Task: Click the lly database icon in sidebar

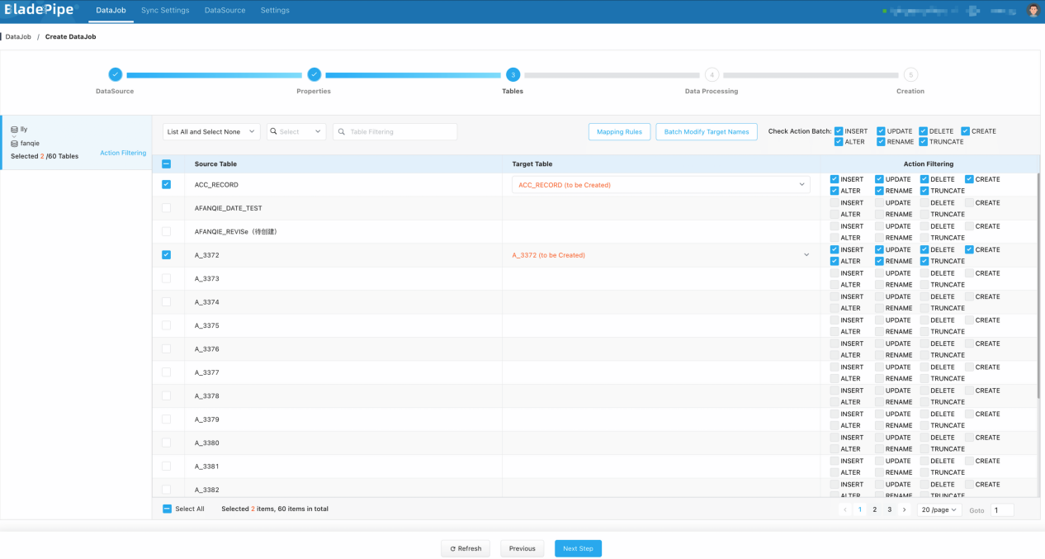Action: 15,130
